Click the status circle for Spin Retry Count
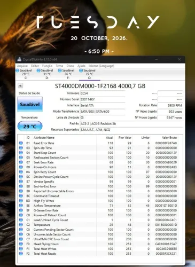 coord(21,172)
